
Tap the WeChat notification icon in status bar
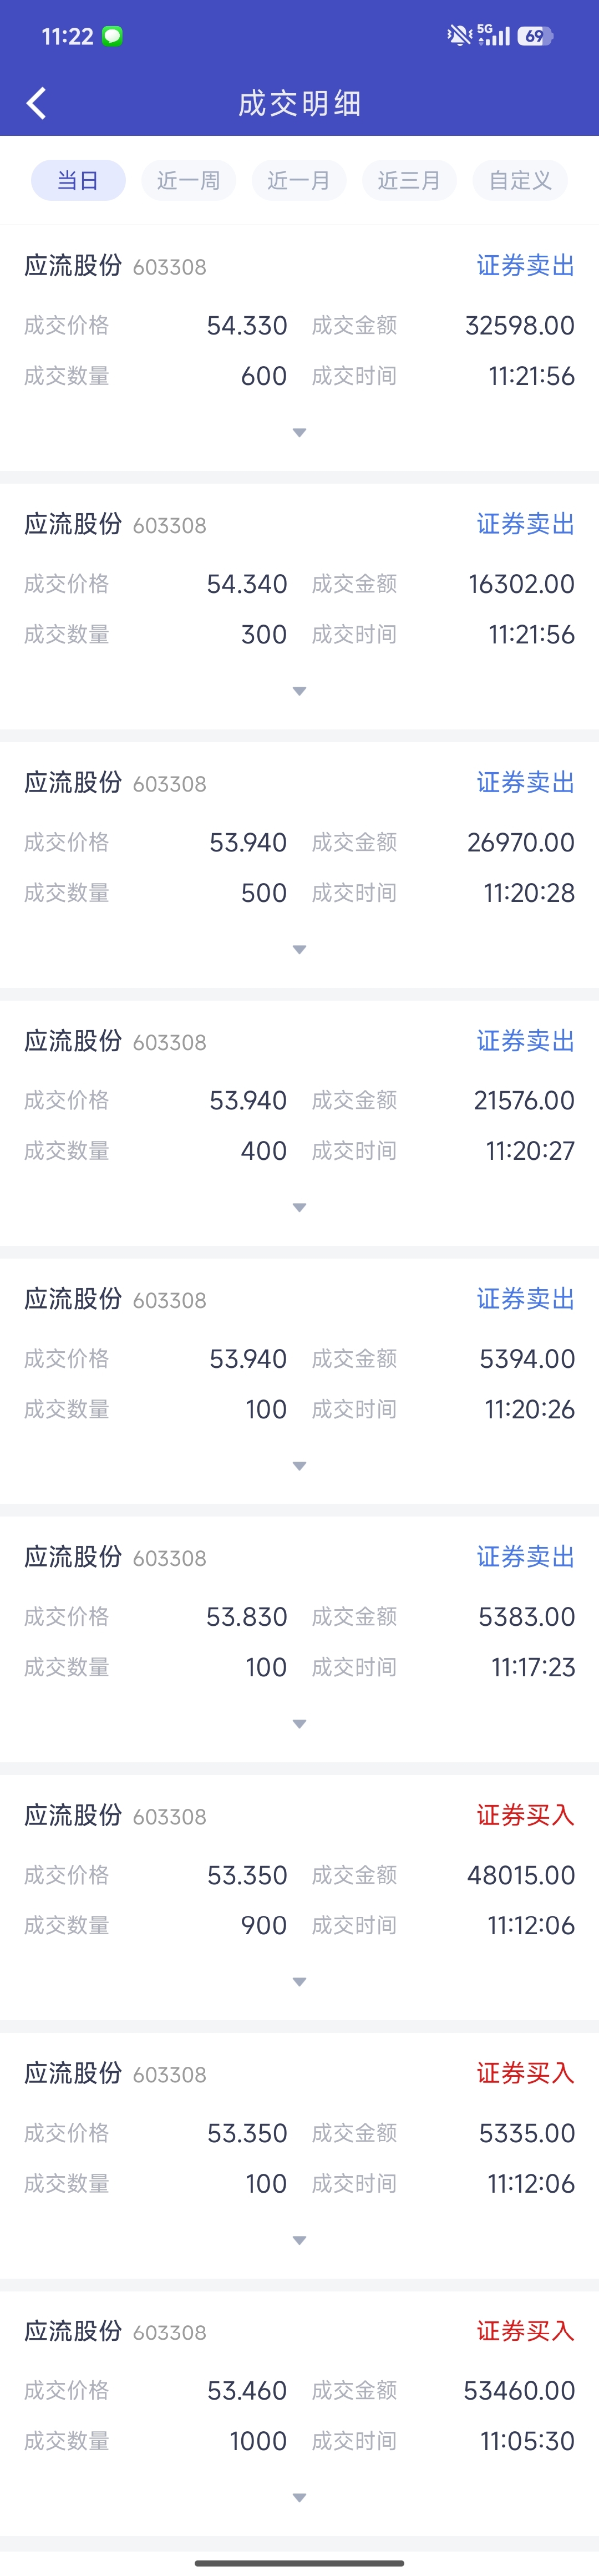pos(113,37)
